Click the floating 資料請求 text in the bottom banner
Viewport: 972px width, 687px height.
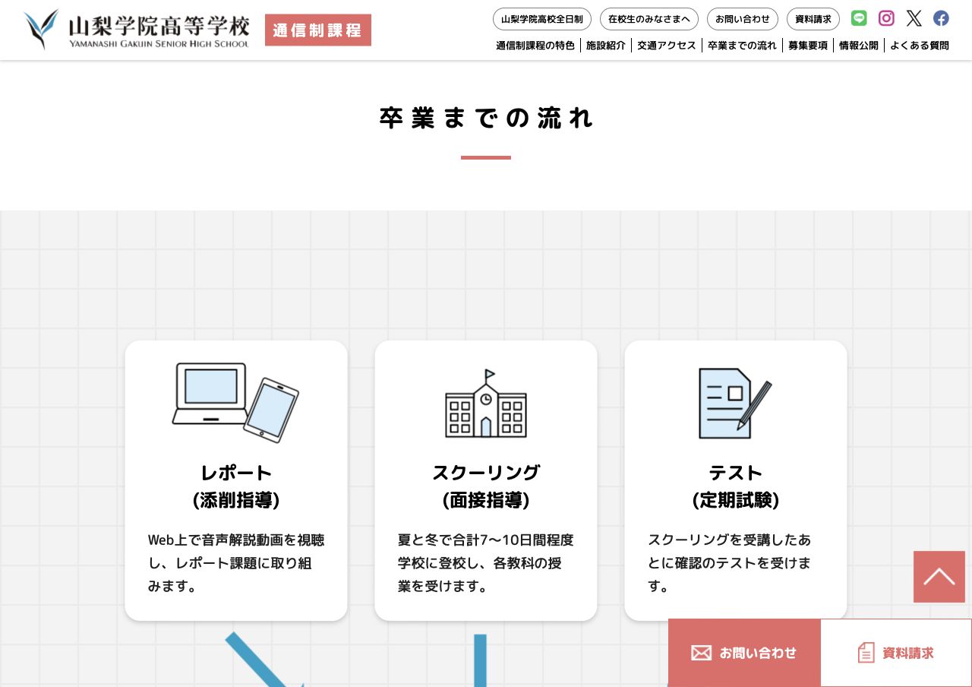tap(908, 653)
